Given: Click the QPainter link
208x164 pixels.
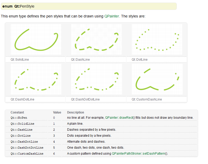Looking at the screenshot, I should pyautogui.click(x=112, y=16).
